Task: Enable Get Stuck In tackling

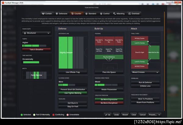Action: click(x=73, y=103)
